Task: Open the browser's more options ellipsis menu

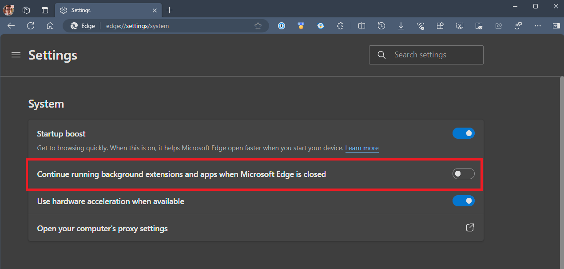Action: coord(538,26)
